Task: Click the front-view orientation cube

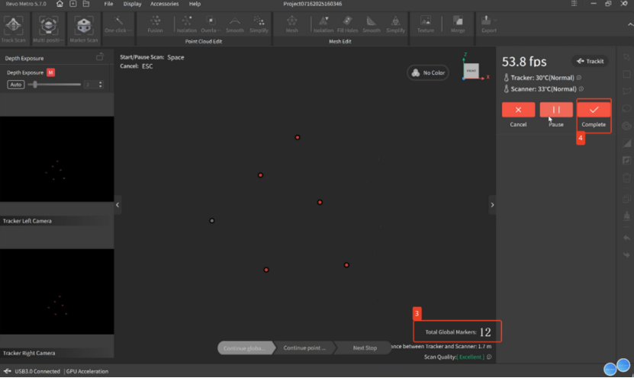Action: 471,70
